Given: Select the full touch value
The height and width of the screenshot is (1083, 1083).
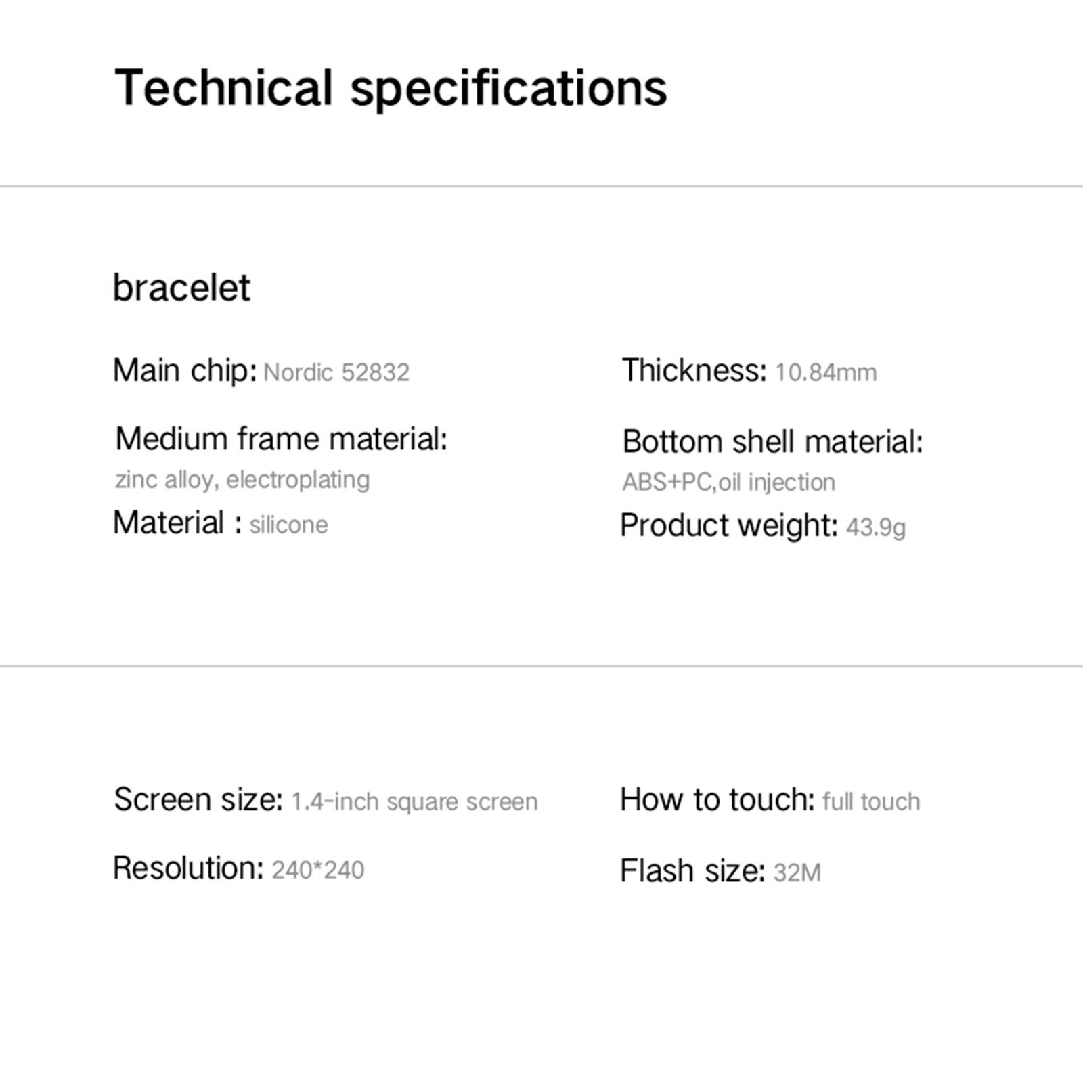Looking at the screenshot, I should click(871, 802).
